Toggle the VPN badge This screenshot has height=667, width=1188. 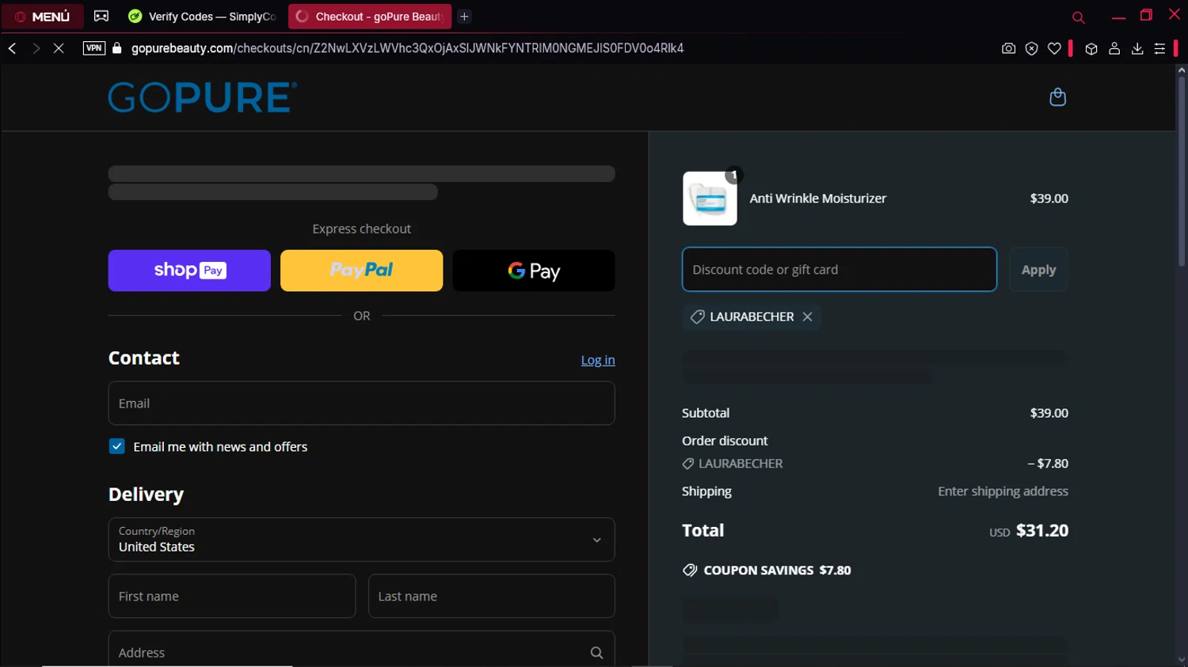pyautogui.click(x=94, y=48)
